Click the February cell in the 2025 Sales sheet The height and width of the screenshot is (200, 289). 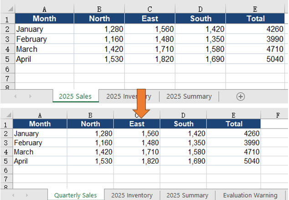[44, 39]
